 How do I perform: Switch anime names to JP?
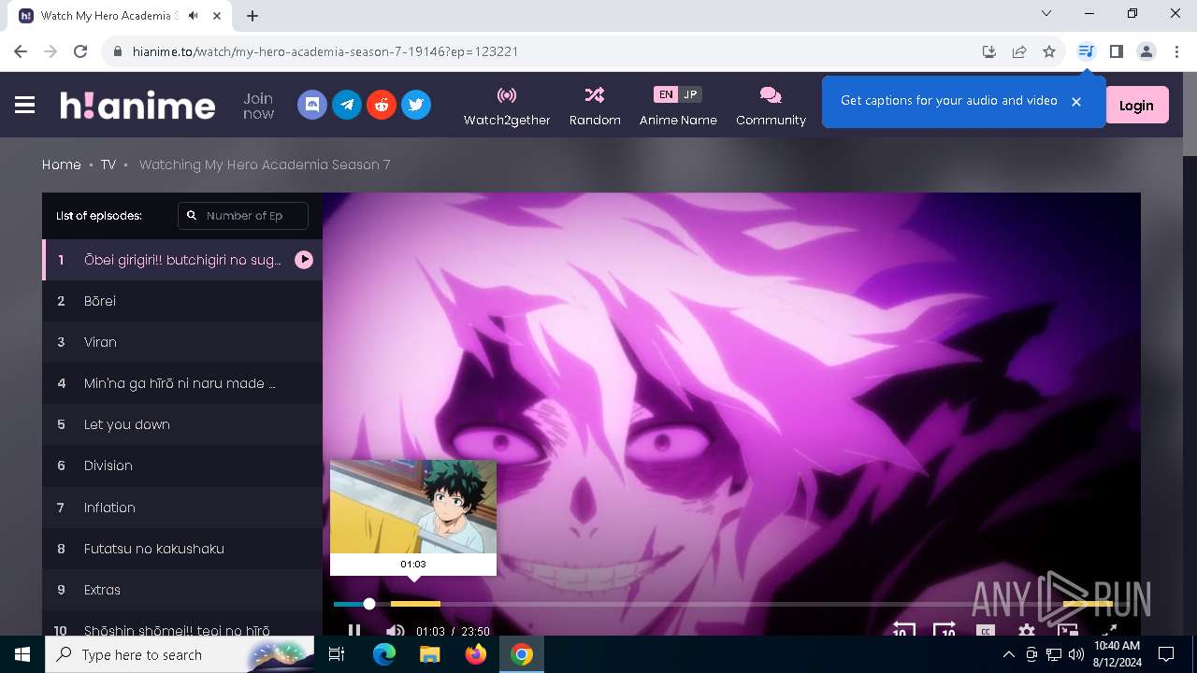[690, 94]
